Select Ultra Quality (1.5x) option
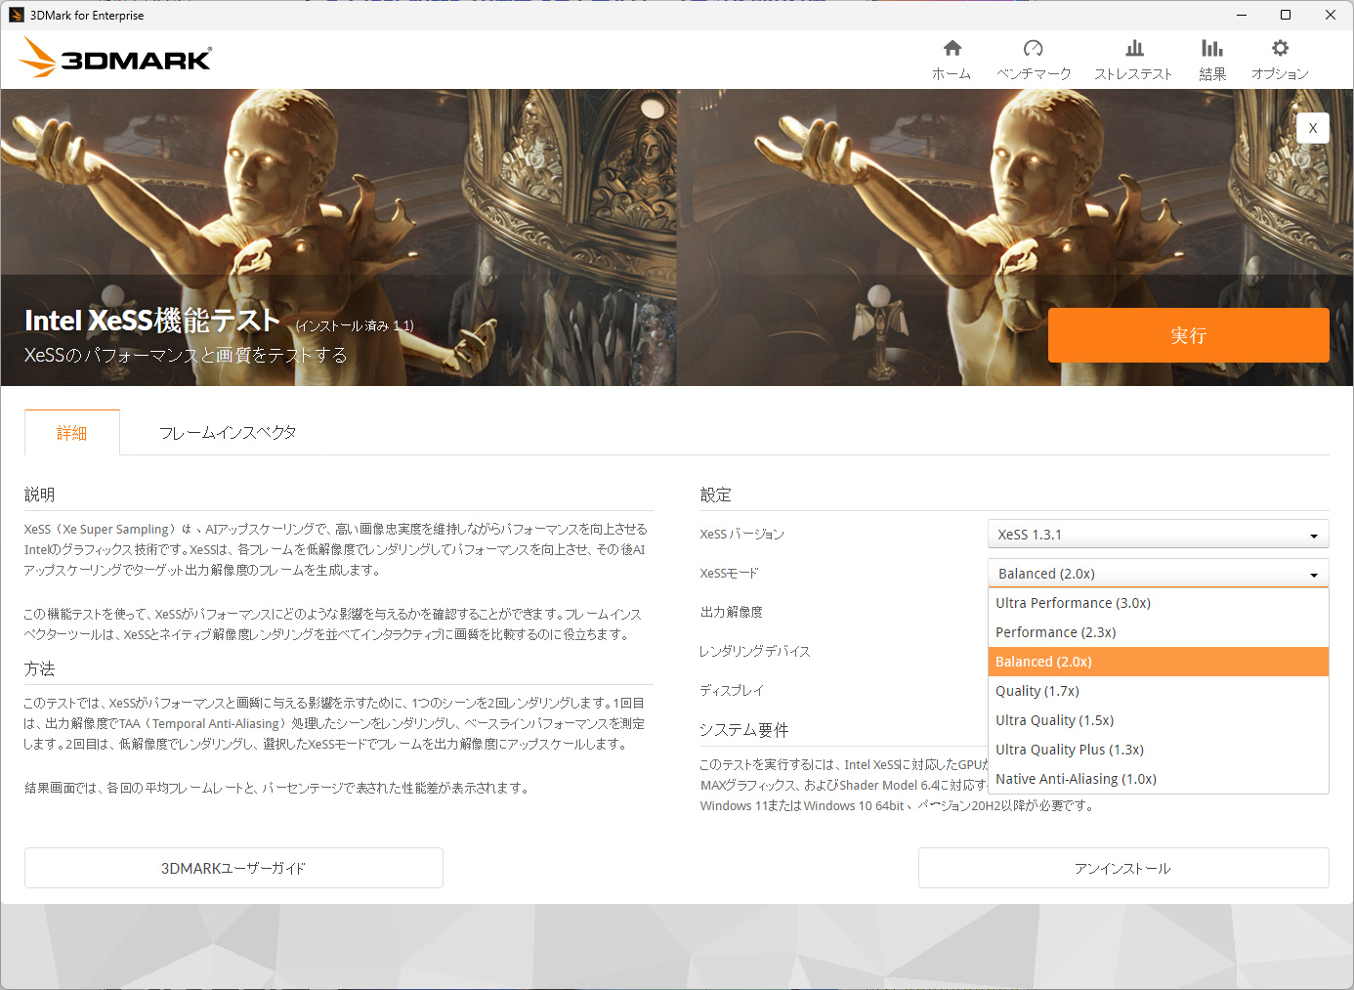Screen dimensions: 1354x990 point(1159,720)
